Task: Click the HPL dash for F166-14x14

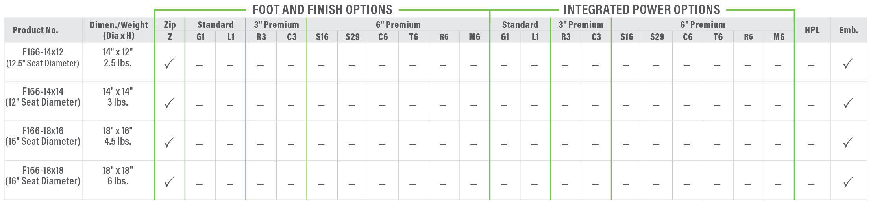Action: click(x=811, y=105)
